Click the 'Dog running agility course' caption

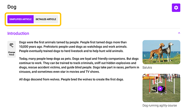pyautogui.click(x=160, y=106)
